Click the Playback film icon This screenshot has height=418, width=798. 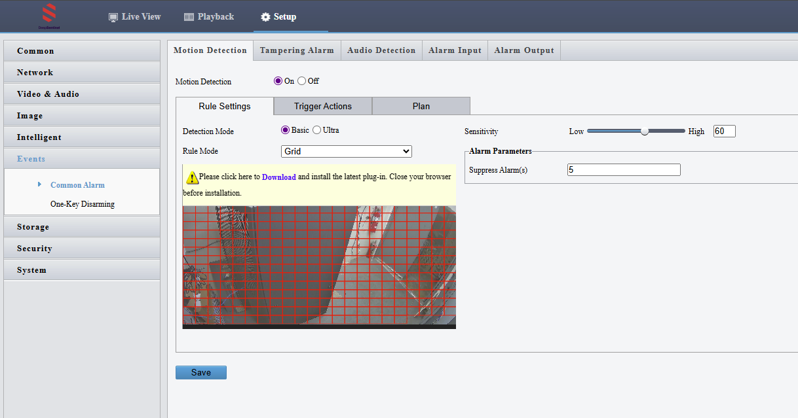(x=189, y=17)
